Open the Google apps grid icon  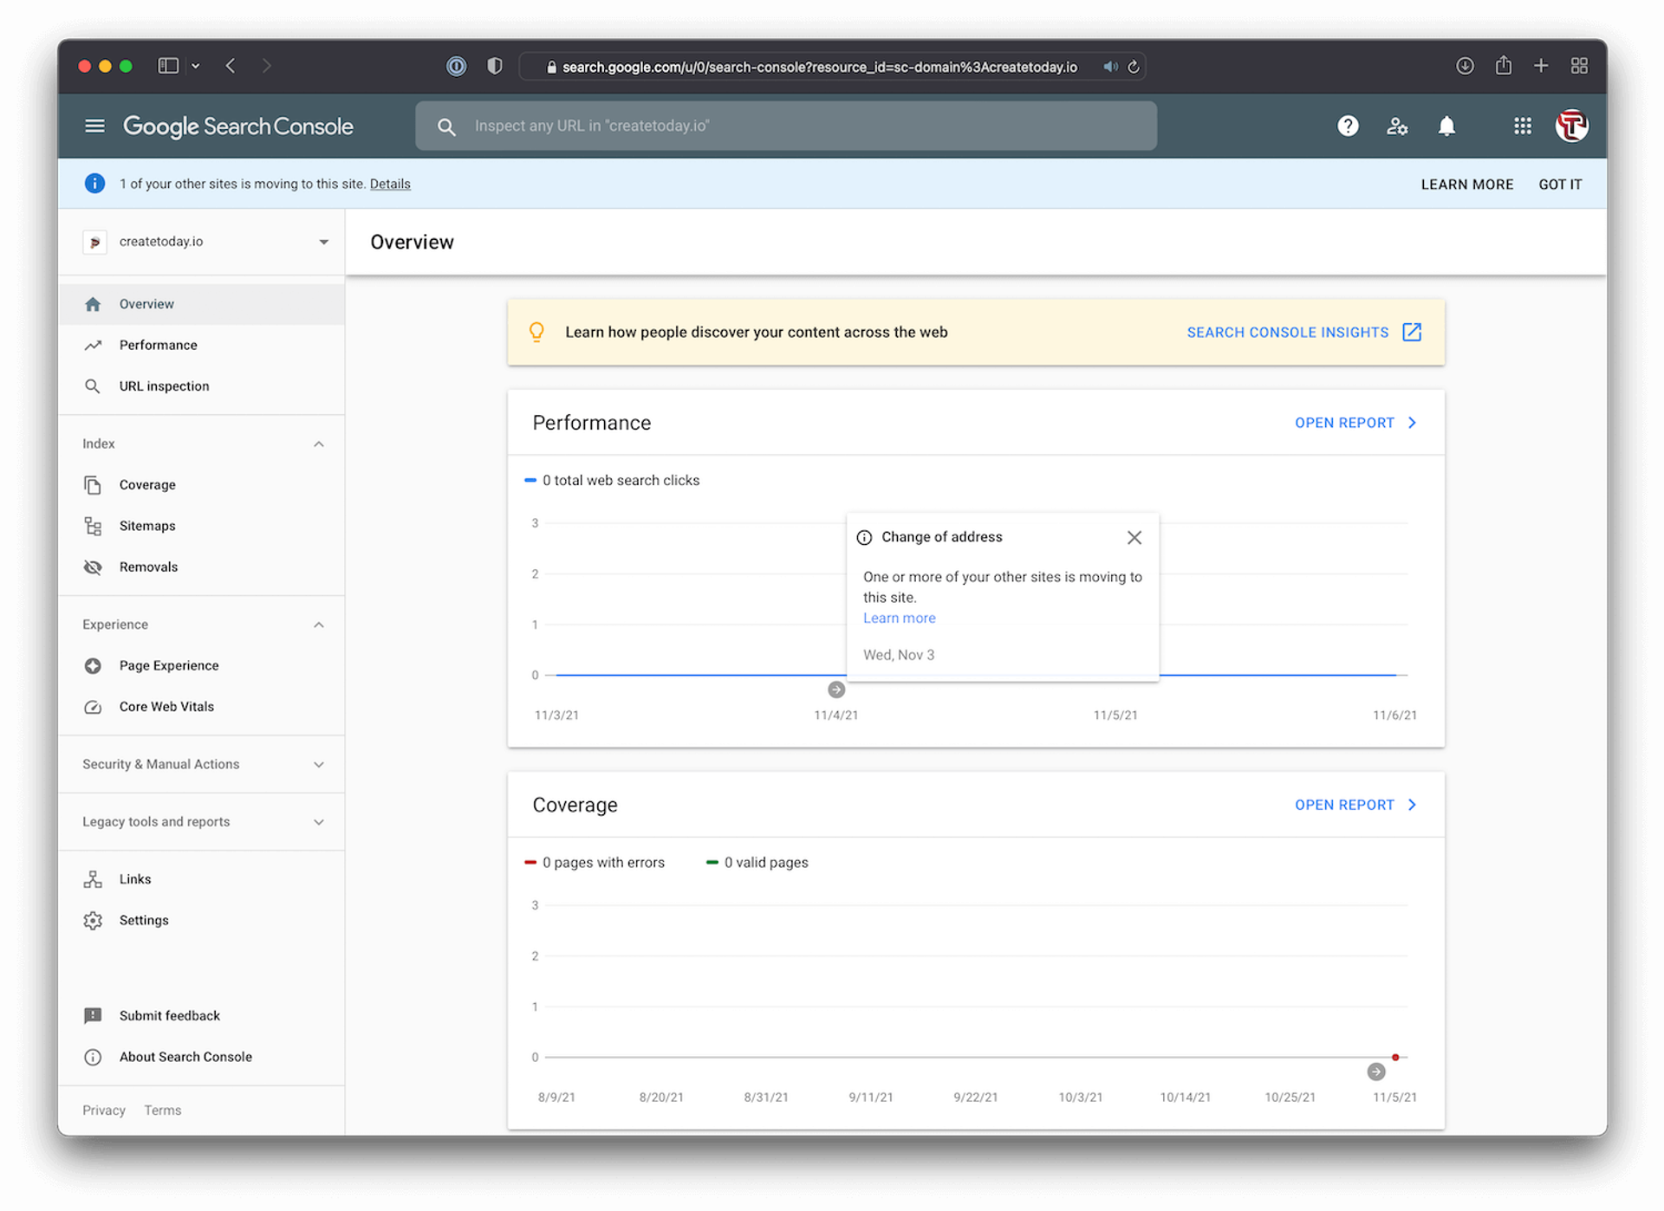pos(1522,126)
